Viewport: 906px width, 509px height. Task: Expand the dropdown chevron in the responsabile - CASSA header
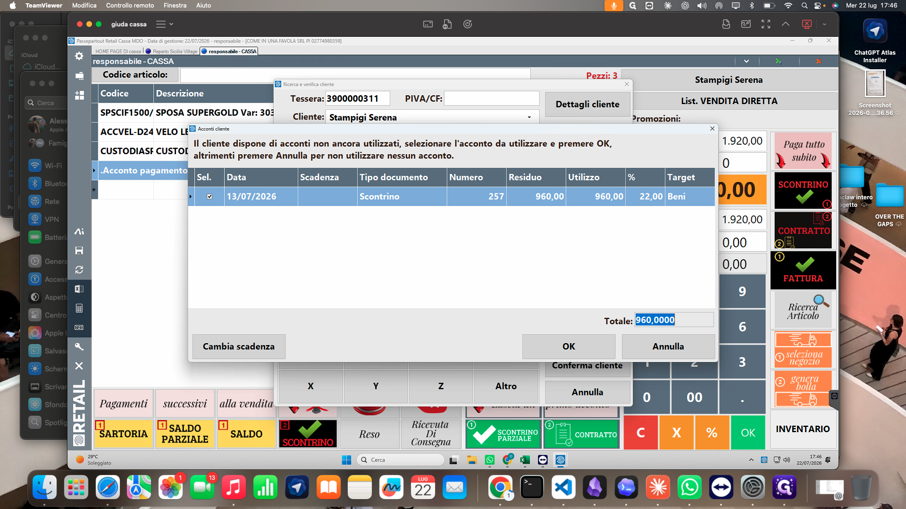747,61
